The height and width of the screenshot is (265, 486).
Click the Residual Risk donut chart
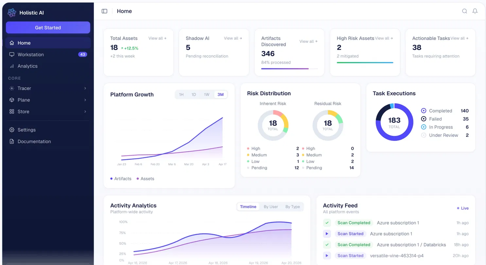(328, 125)
